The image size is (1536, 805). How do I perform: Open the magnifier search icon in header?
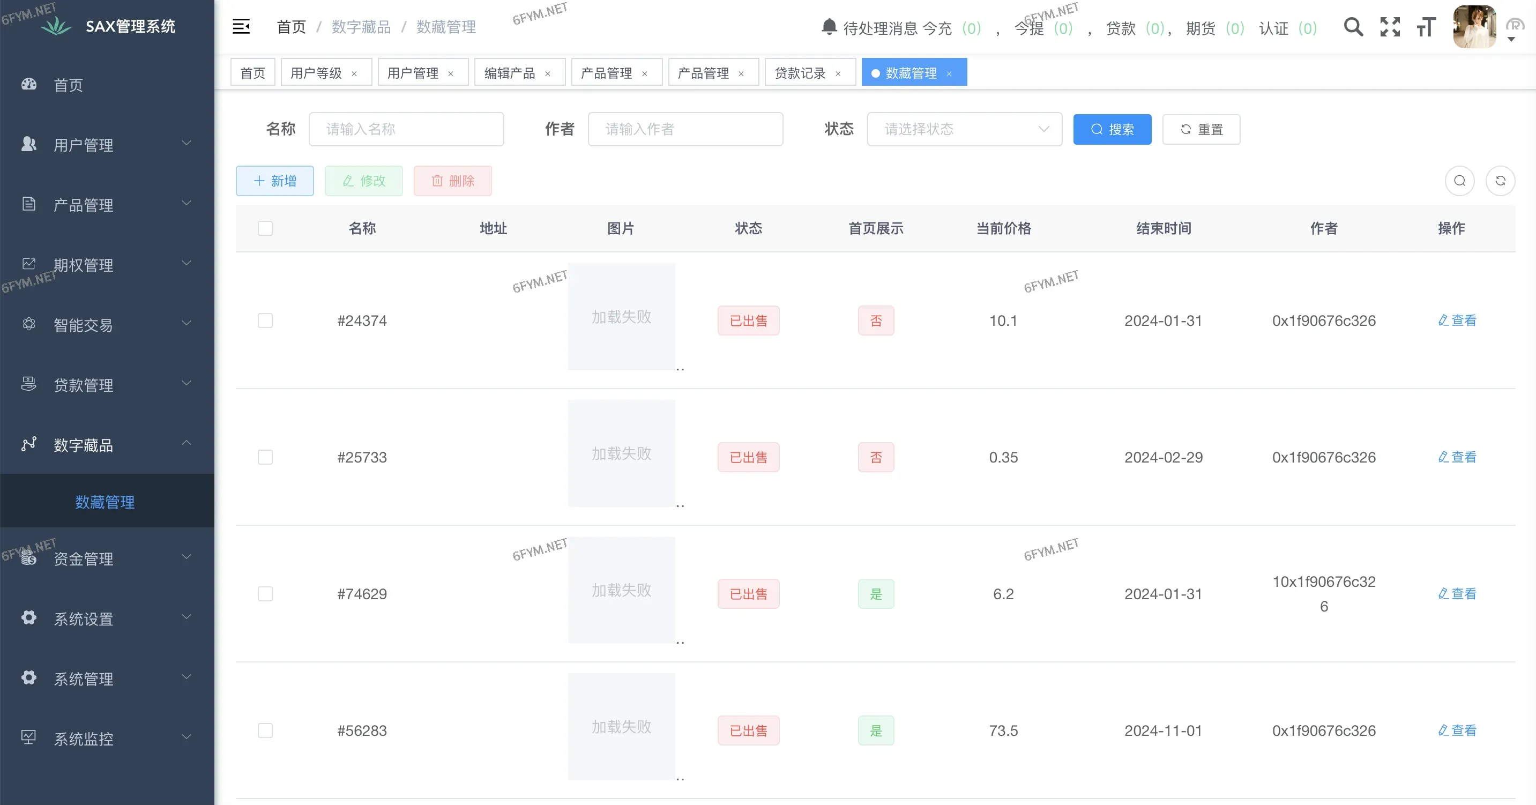[1353, 27]
